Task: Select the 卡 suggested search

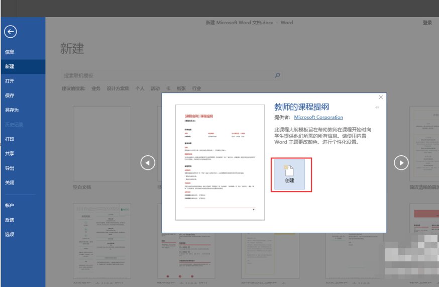Action: [x=168, y=88]
